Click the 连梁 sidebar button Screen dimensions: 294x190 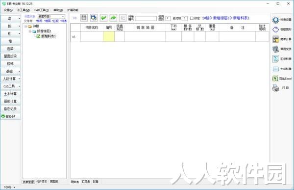pyautogui.click(x=10, y=49)
